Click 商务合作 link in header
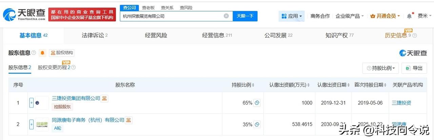434x140 pixels. (320, 16)
